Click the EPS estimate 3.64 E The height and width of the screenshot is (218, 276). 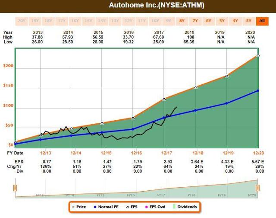pyautogui.click(x=197, y=162)
